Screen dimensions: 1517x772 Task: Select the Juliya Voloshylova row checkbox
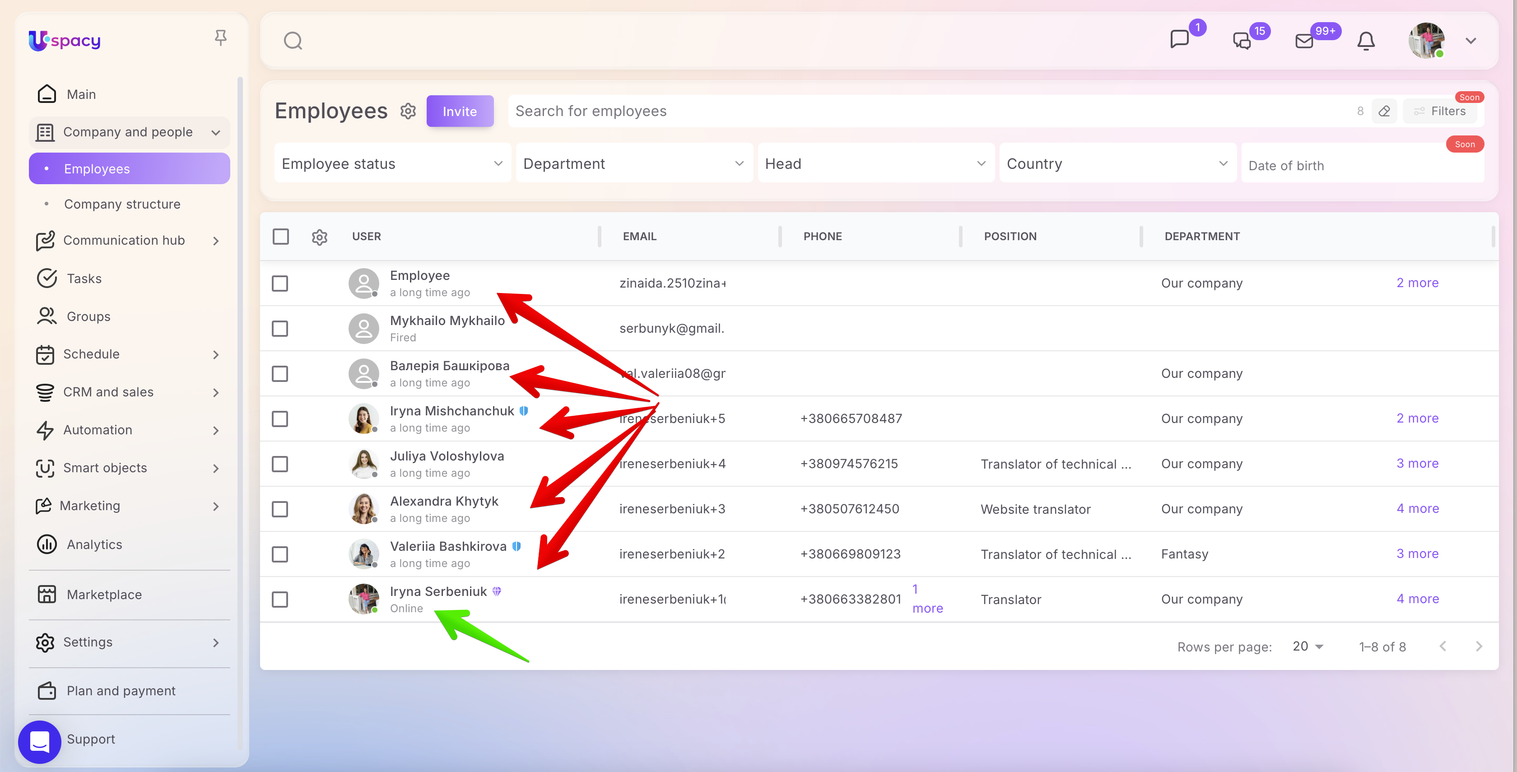(x=280, y=464)
